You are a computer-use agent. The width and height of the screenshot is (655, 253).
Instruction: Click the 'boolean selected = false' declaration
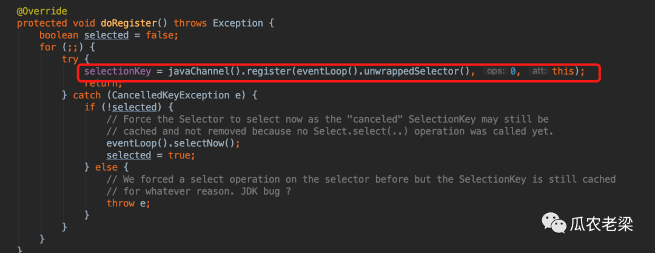pyautogui.click(x=109, y=35)
